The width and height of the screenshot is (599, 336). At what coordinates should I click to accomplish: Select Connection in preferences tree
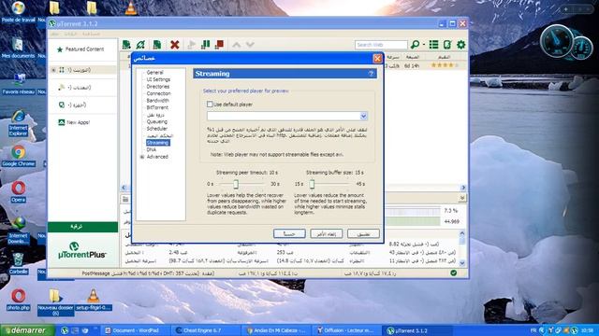(158, 93)
